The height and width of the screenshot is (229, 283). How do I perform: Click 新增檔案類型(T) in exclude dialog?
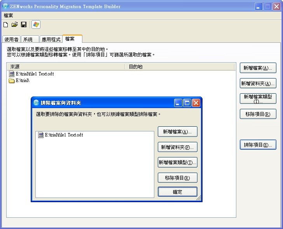tap(178, 163)
